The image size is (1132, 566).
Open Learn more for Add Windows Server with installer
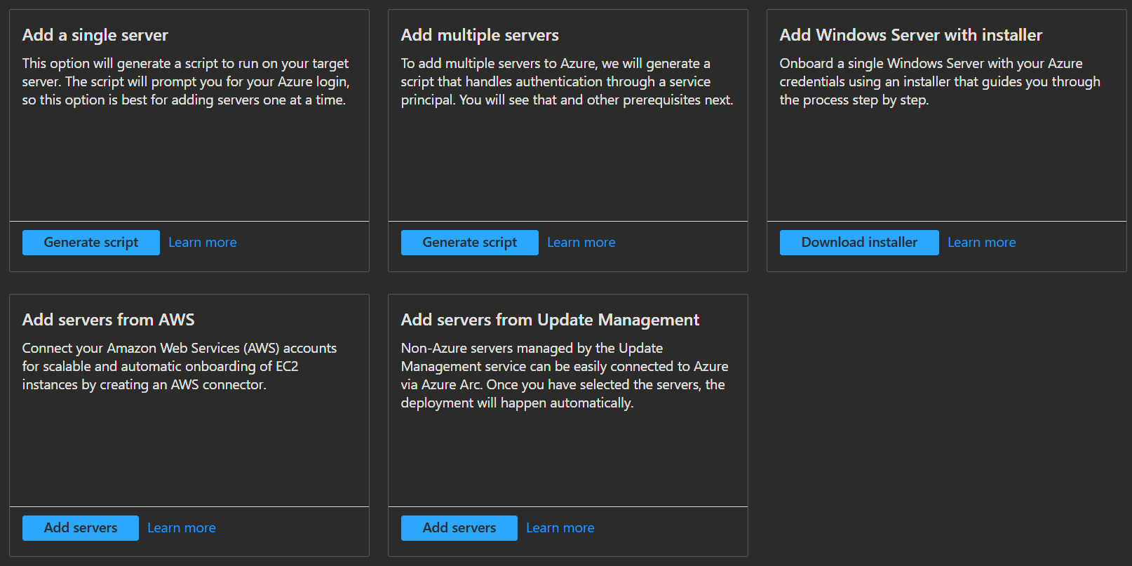[982, 243]
